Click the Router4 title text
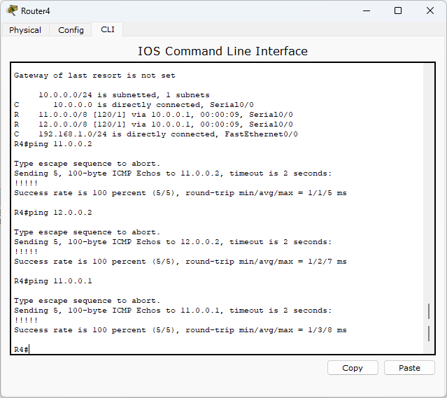 (x=36, y=10)
